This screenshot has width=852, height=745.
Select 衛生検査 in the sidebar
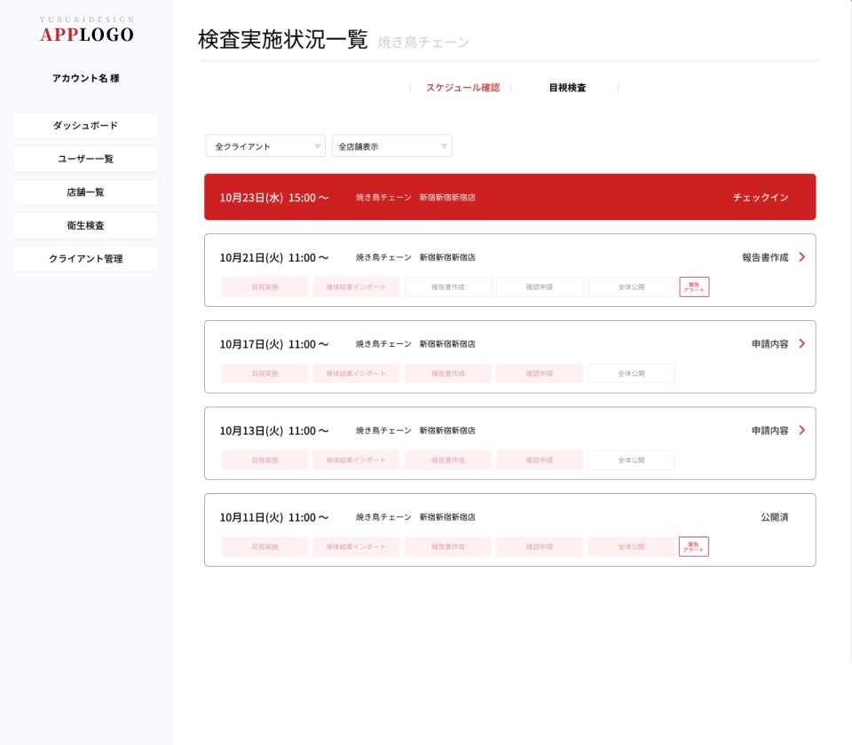[x=85, y=226]
